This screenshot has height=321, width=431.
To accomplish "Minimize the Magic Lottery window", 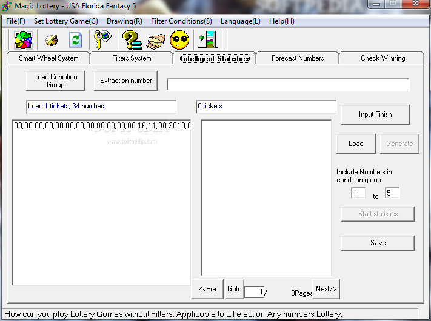I will tap(376, 4).
